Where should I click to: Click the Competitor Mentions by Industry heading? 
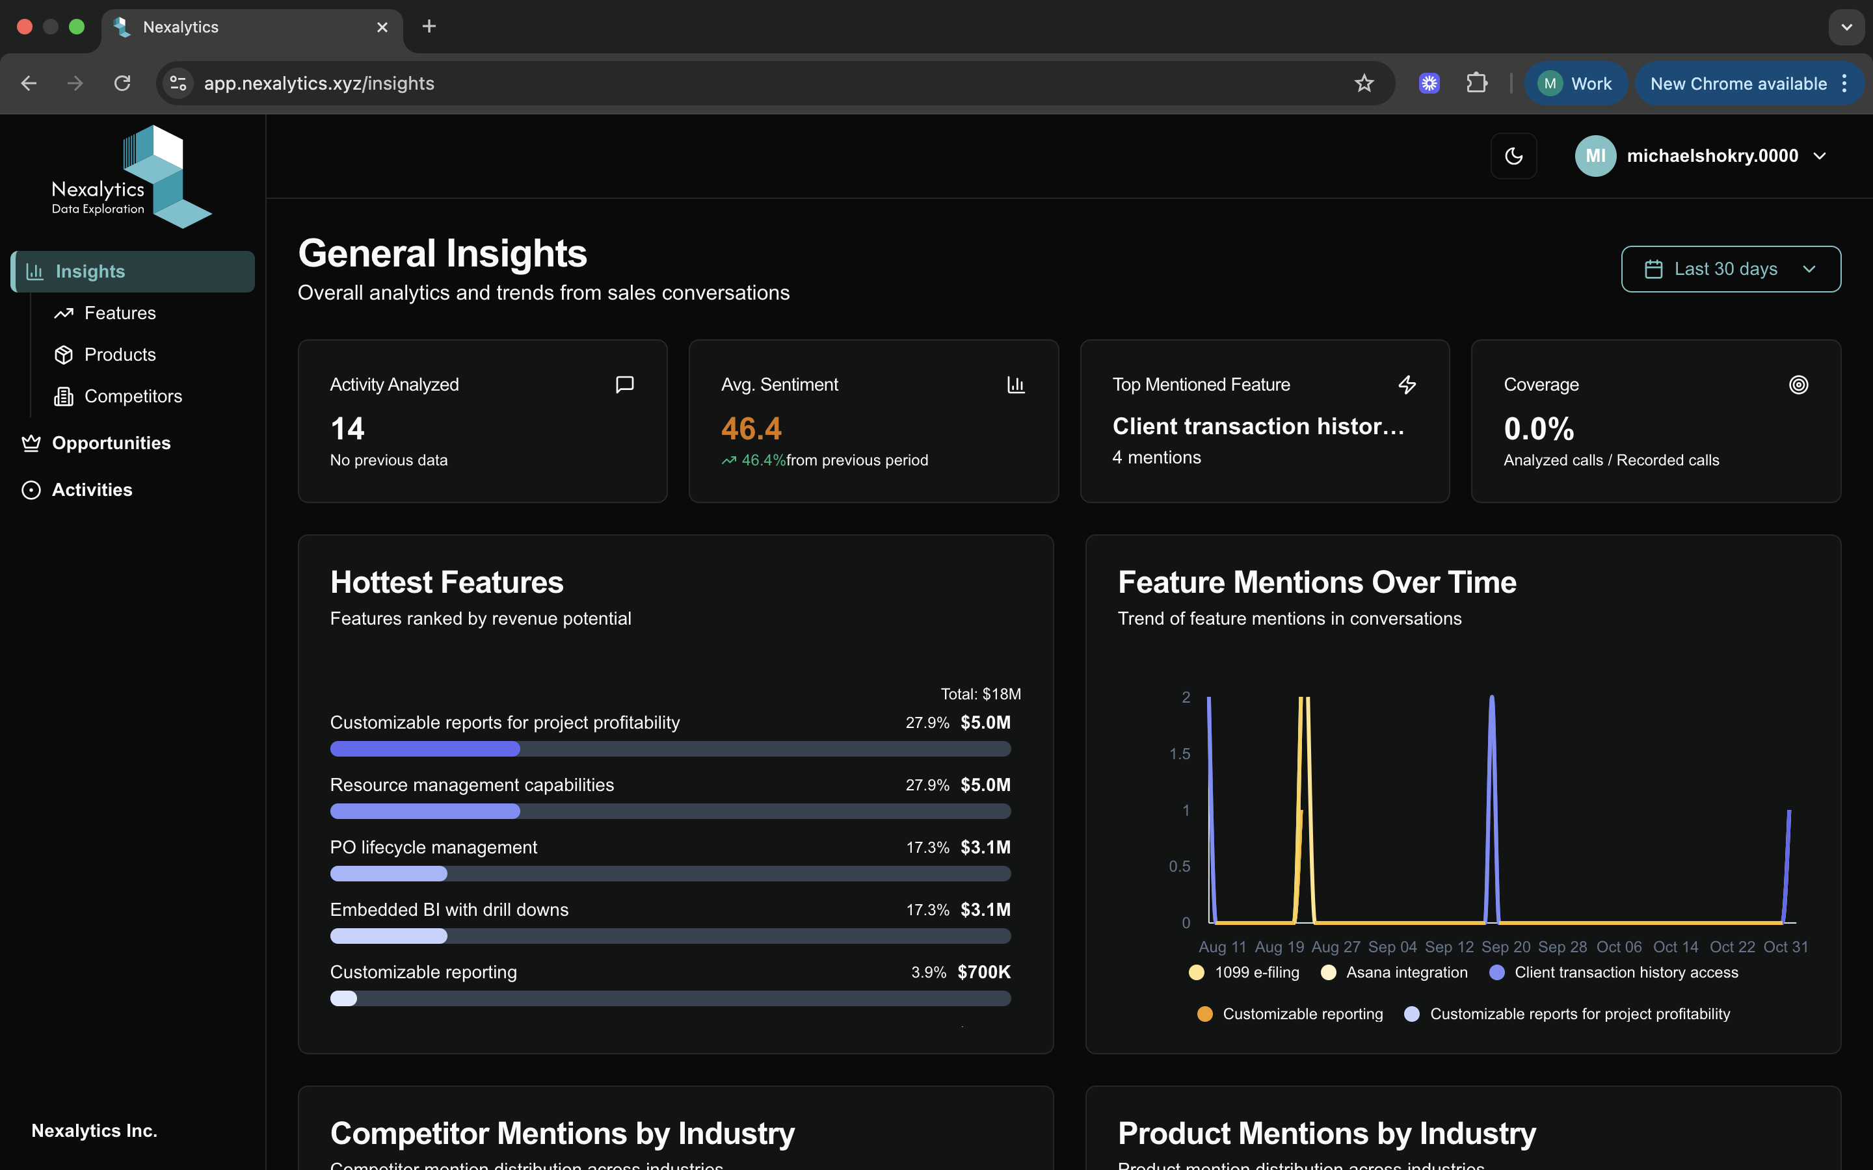point(563,1134)
